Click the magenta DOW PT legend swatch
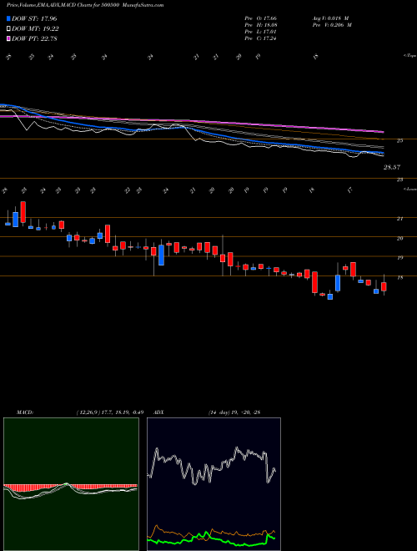The image size is (417, 551). (x=8, y=38)
